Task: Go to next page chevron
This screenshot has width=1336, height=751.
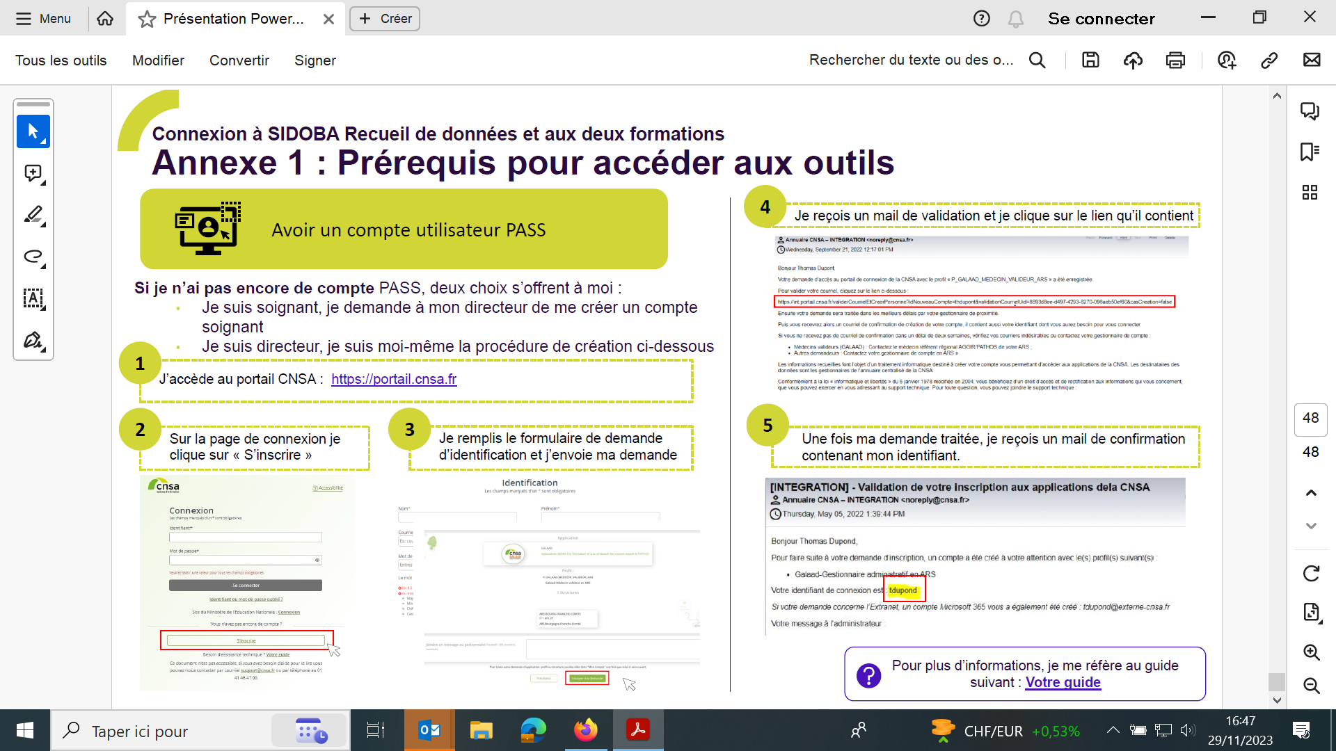Action: click(x=1311, y=526)
